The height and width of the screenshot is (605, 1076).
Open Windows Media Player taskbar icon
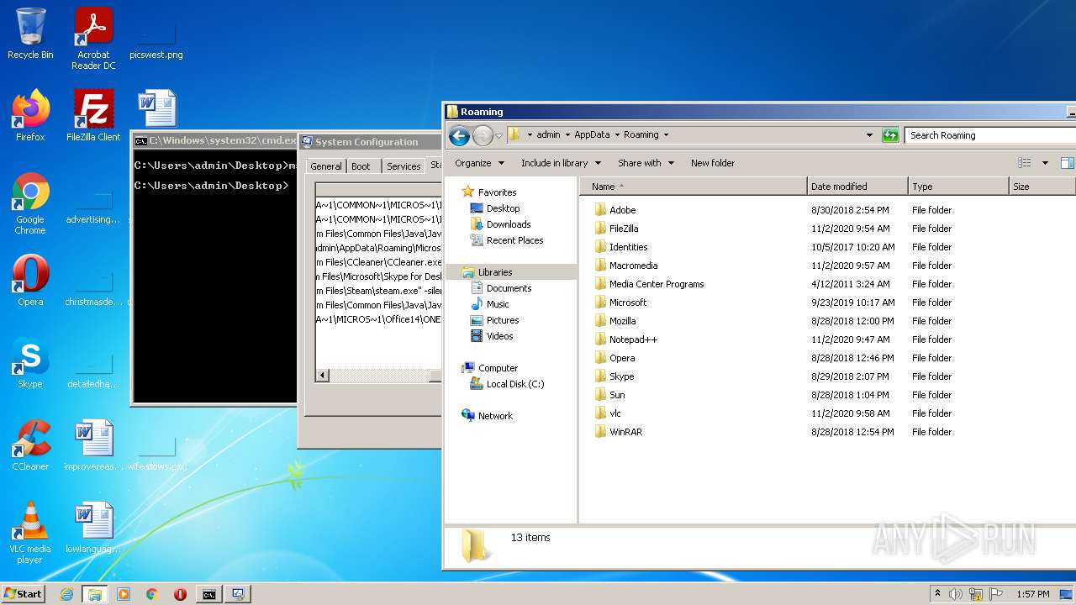point(124,594)
